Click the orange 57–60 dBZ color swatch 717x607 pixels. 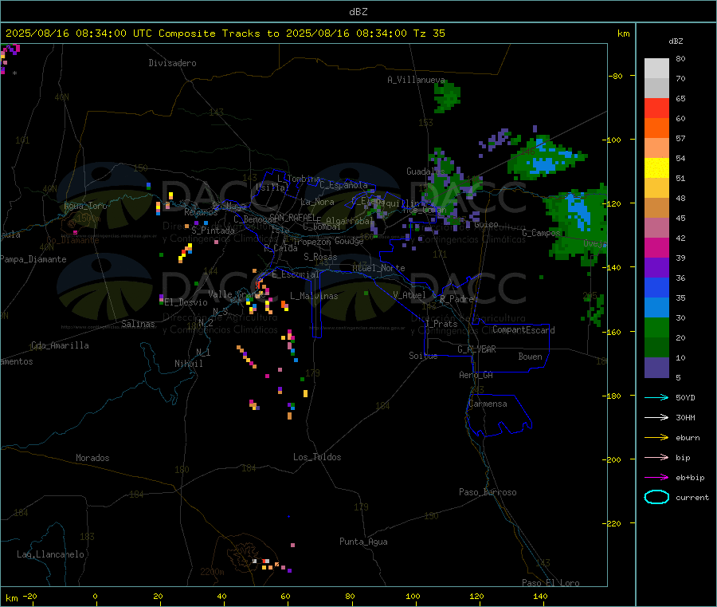pos(656,128)
